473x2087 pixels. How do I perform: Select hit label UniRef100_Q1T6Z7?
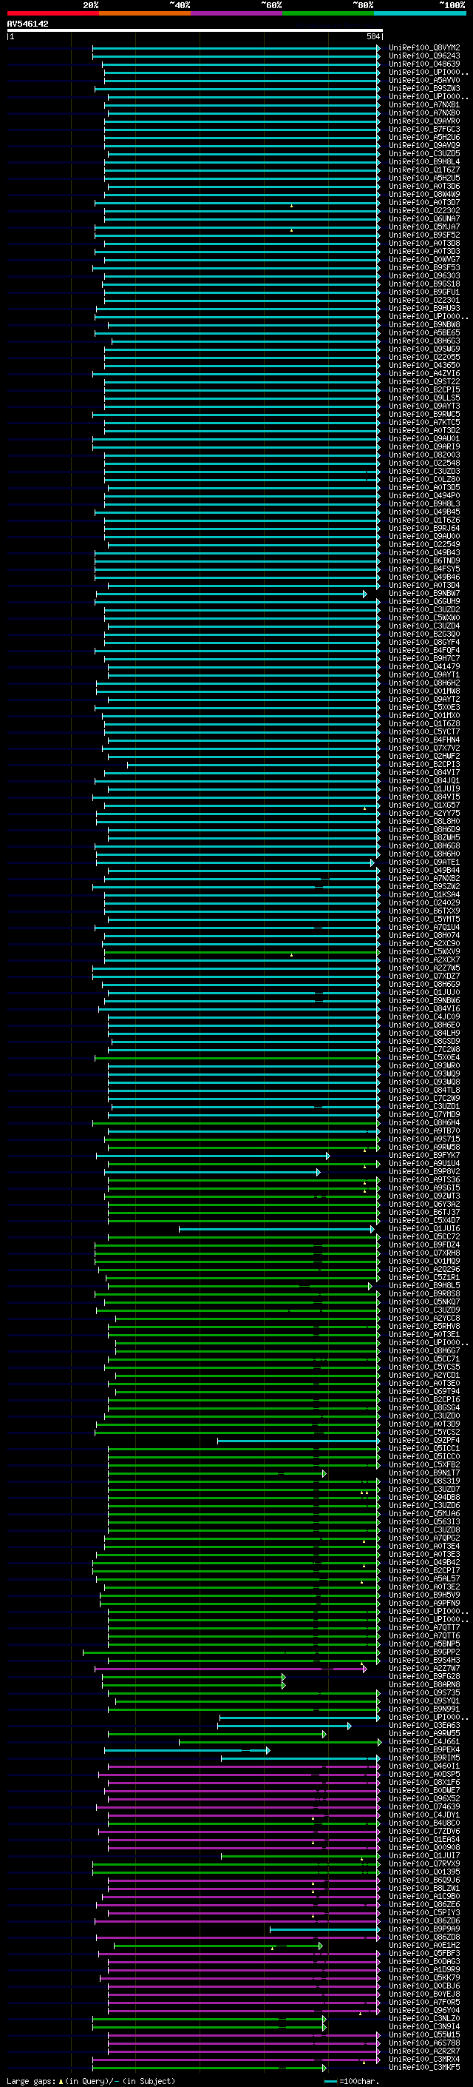tap(424, 170)
